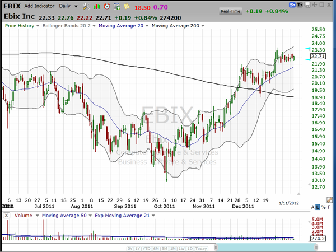Open the Daily timeframe dropdown
The height and width of the screenshot is (252, 336).
(76, 6)
